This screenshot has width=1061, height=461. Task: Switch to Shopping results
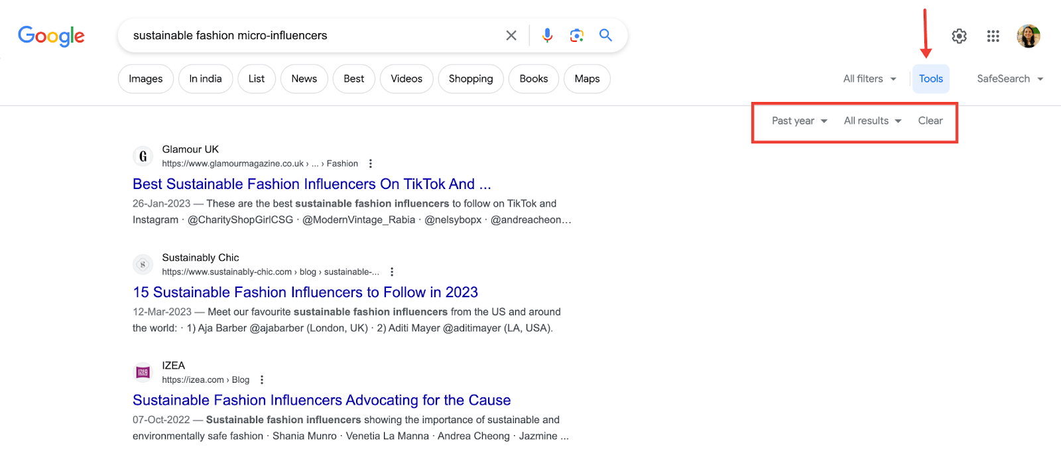[x=471, y=79]
